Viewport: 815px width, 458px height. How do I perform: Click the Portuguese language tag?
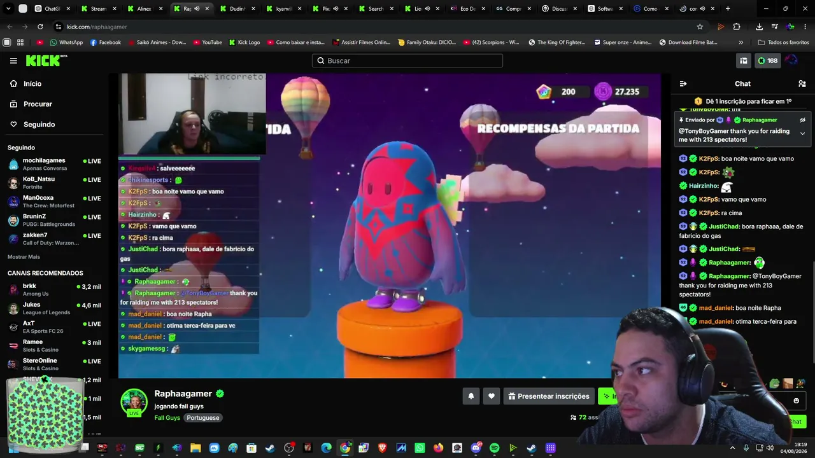[x=202, y=418]
